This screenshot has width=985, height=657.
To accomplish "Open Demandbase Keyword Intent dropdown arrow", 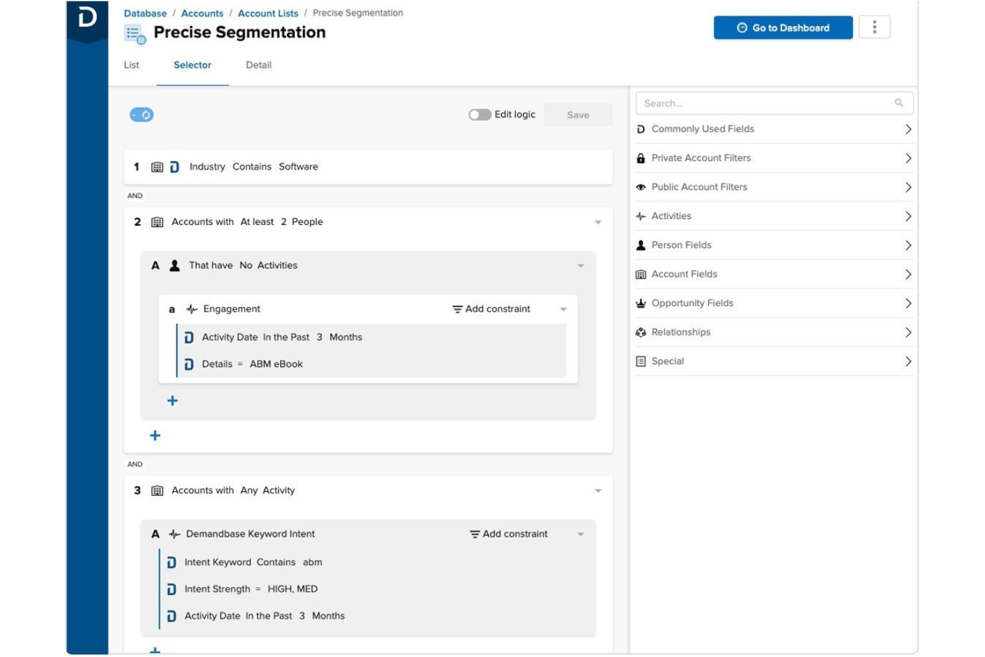I will tap(580, 535).
